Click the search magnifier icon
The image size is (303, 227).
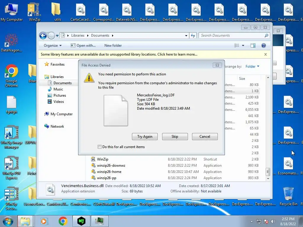pyautogui.click(x=267, y=35)
